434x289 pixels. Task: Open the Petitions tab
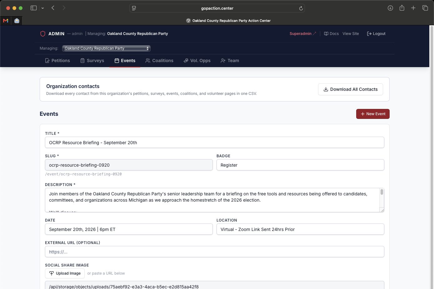pyautogui.click(x=57, y=61)
